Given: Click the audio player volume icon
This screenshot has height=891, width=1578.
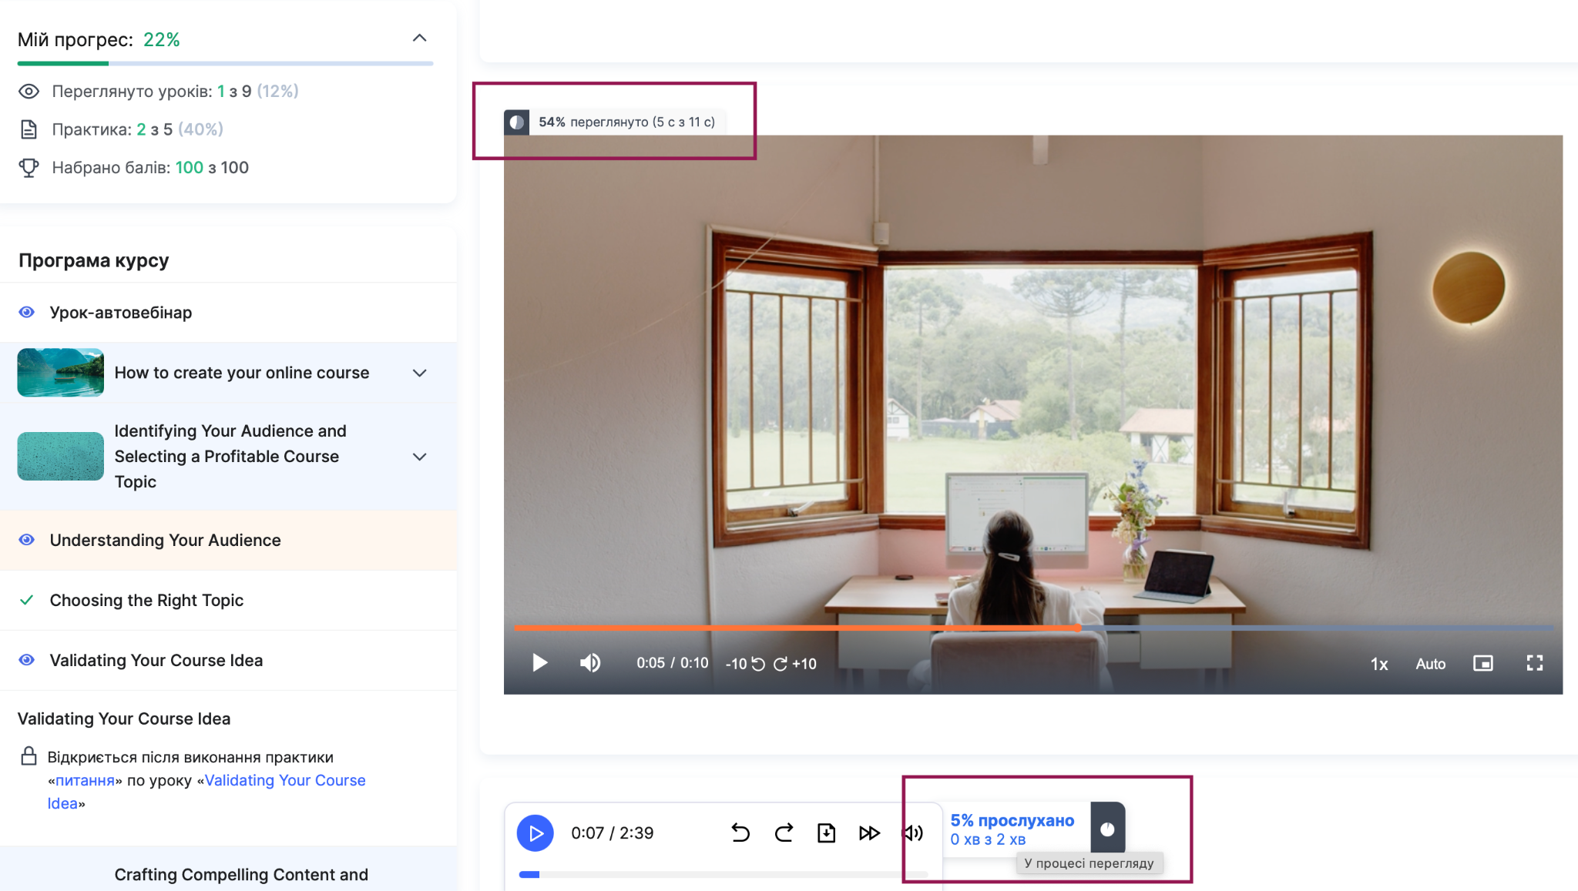Looking at the screenshot, I should [x=913, y=832].
